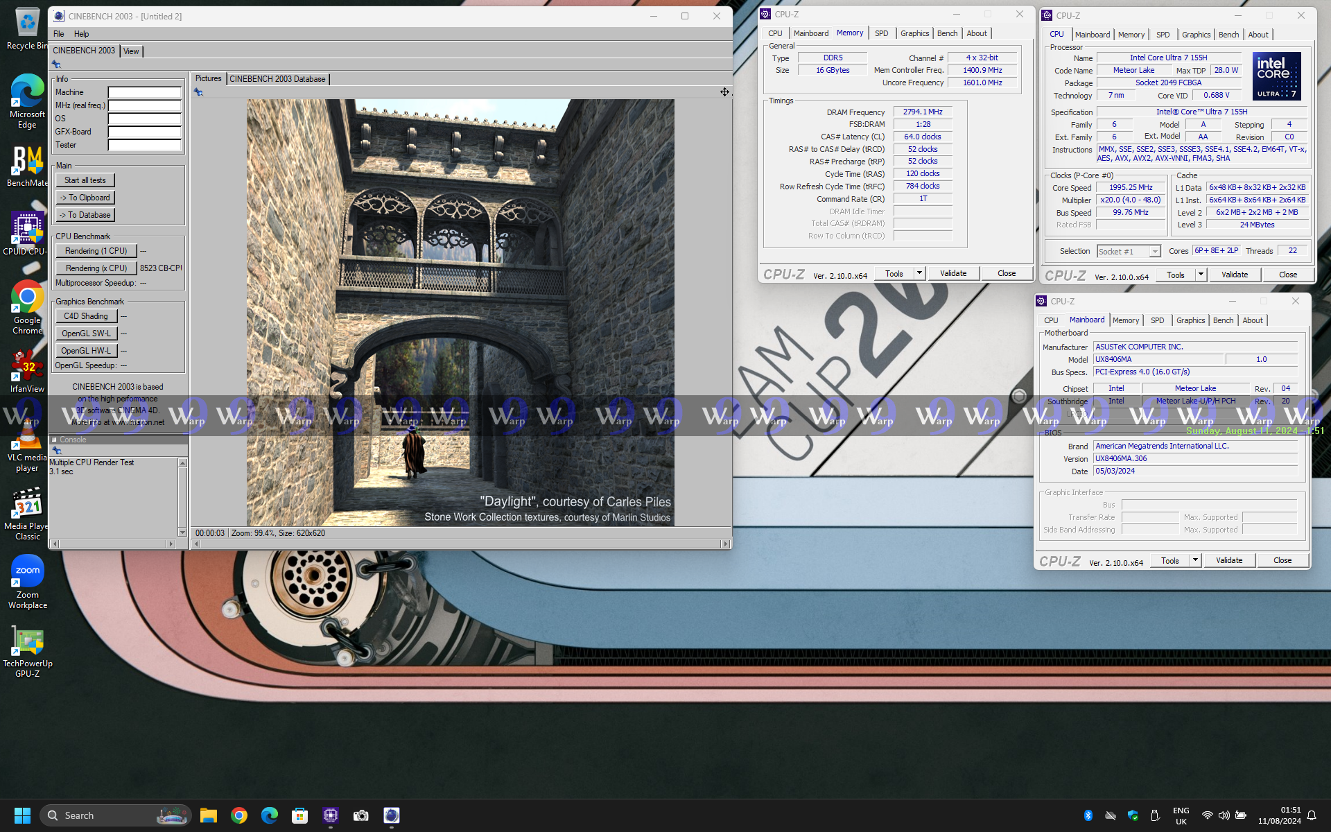
Task: Click move-arrows icon in Pictures panel
Action: (x=724, y=92)
